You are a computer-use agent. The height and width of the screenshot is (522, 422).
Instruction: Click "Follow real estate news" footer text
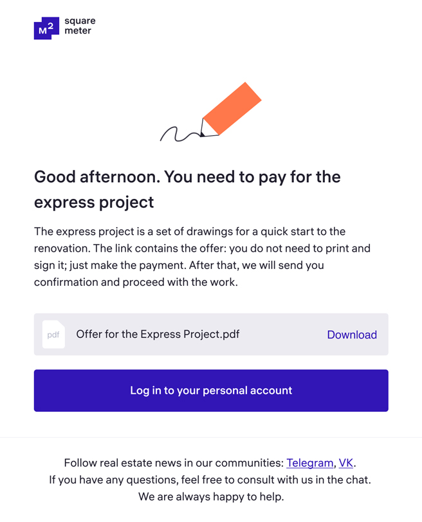click(174, 463)
